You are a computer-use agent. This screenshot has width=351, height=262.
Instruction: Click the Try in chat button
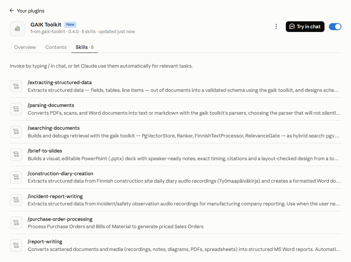tap(305, 26)
